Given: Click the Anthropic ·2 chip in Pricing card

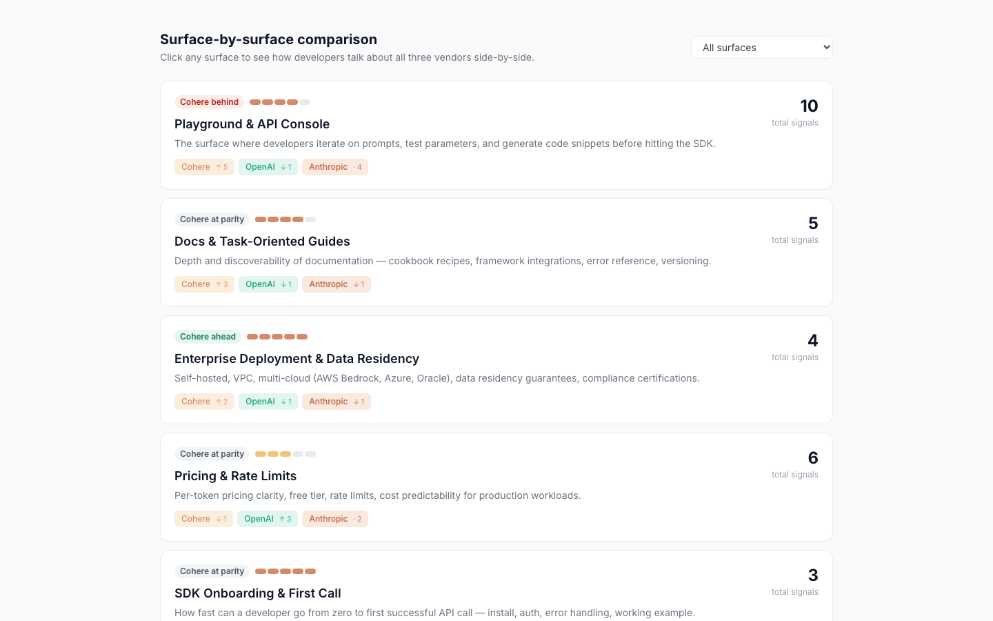Looking at the screenshot, I should [335, 519].
